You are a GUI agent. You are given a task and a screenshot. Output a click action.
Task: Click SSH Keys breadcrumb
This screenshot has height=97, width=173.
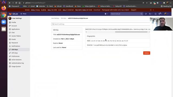[x=64, y=18]
